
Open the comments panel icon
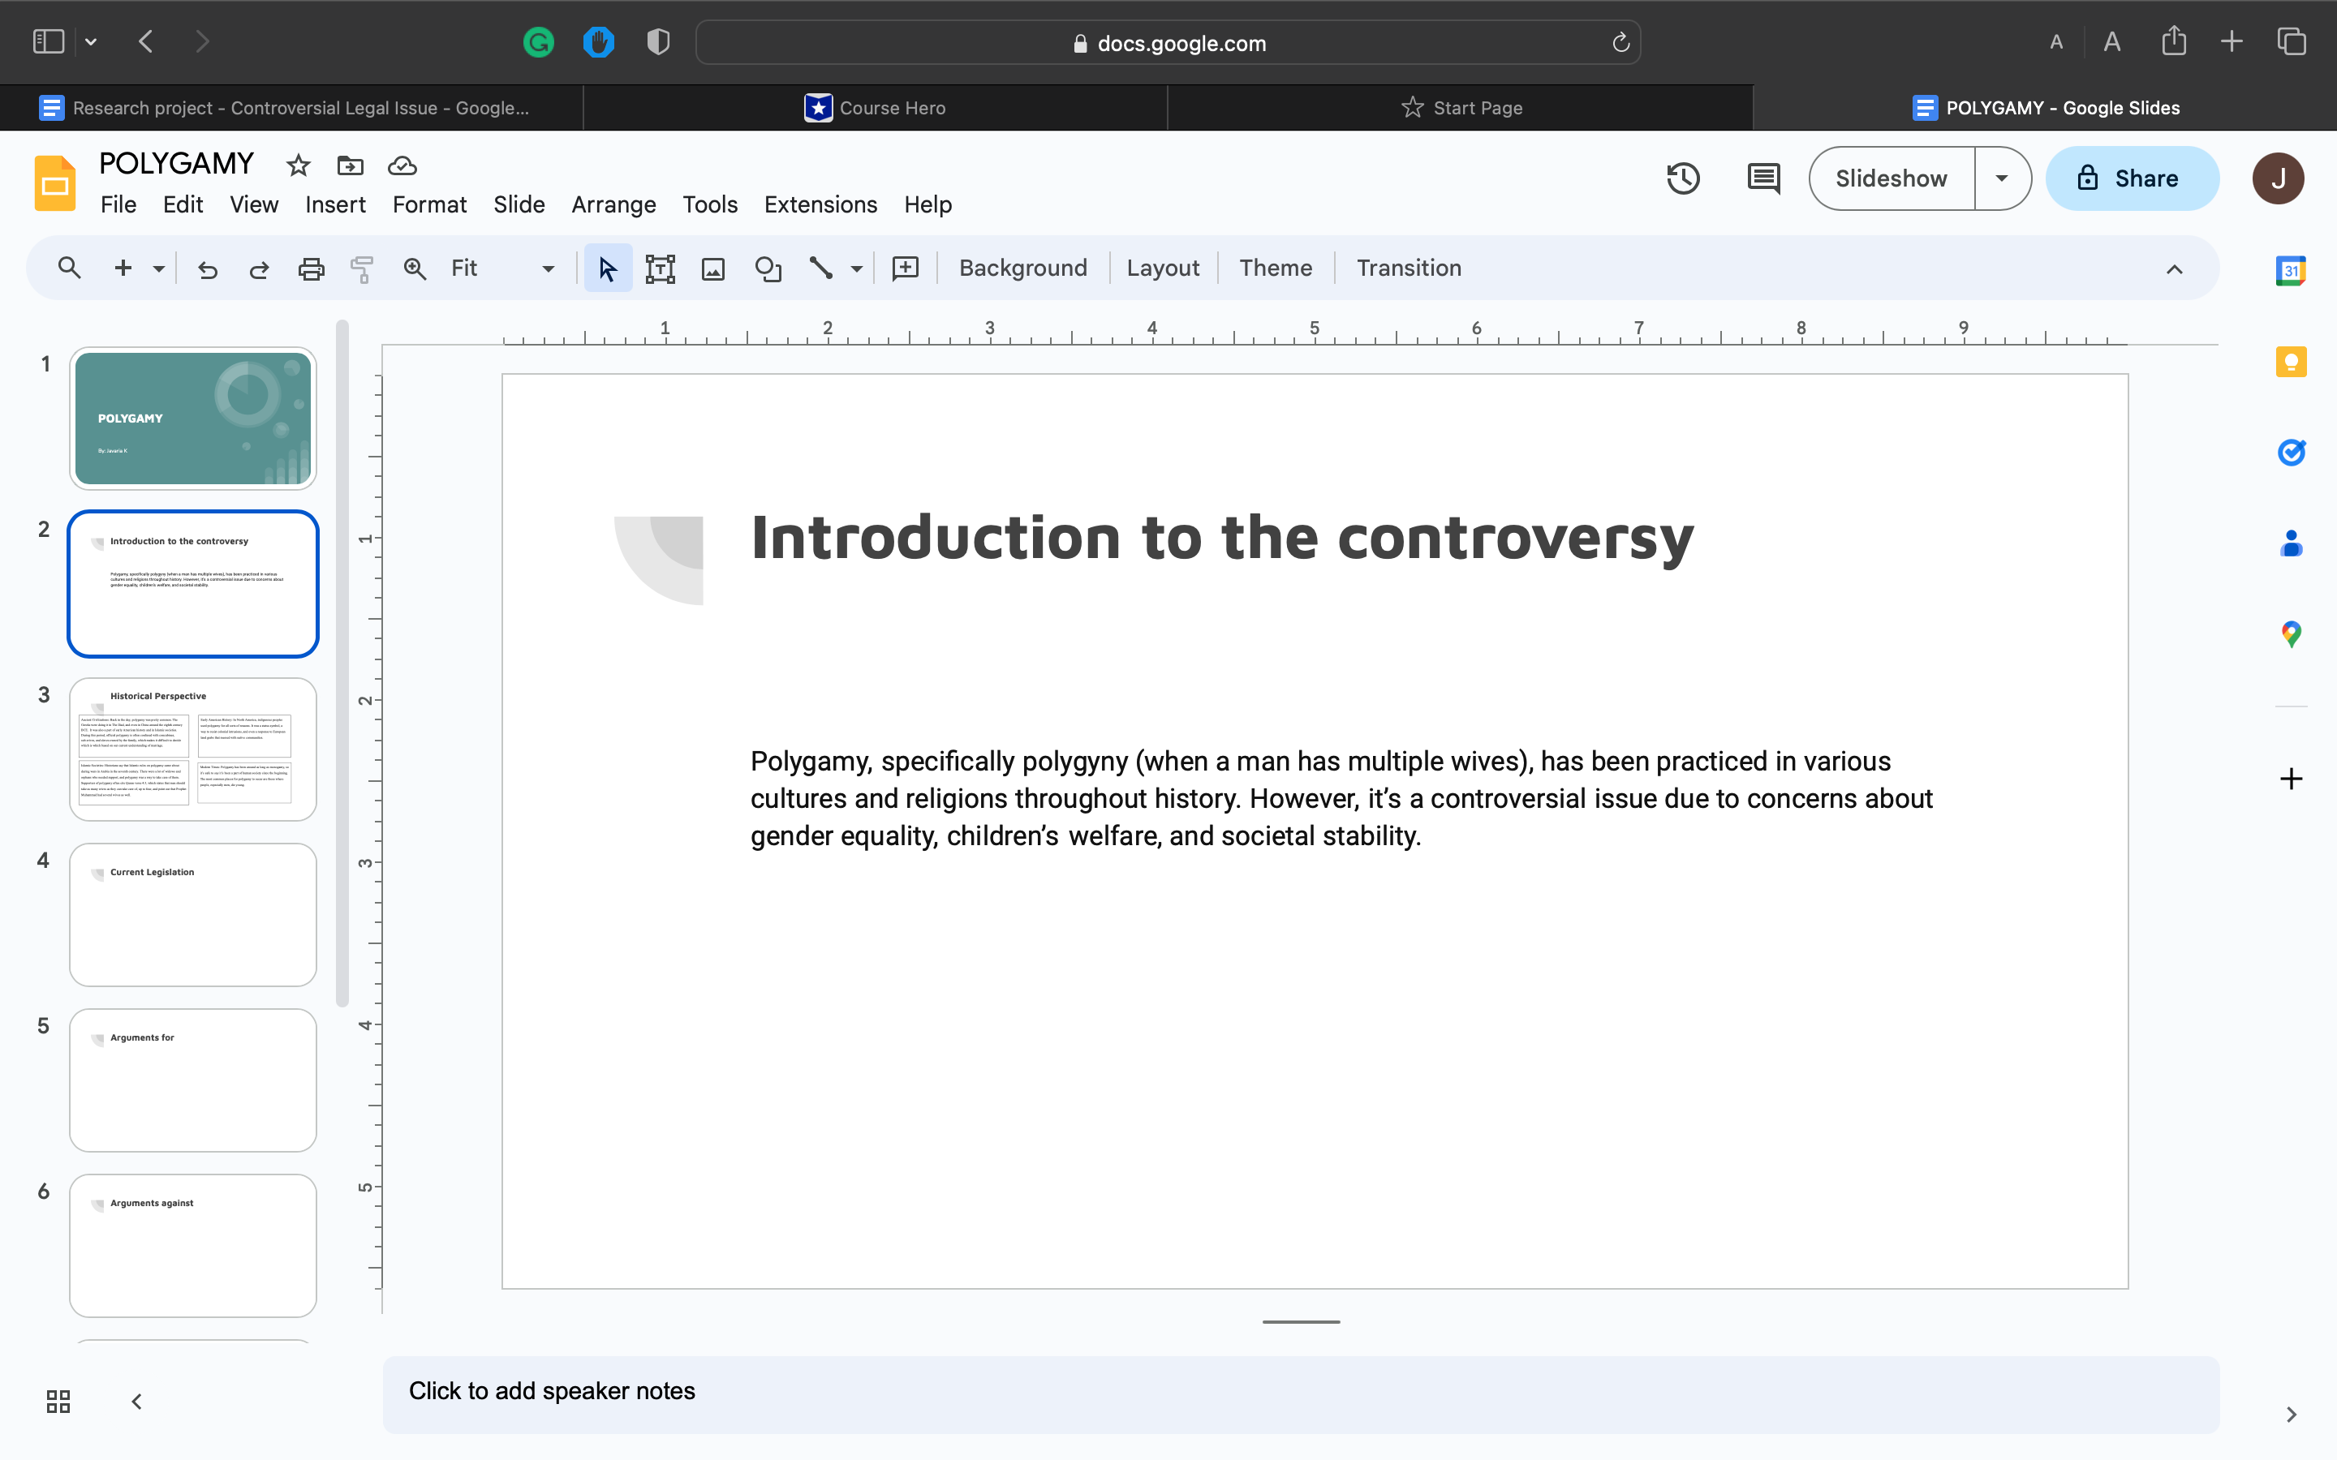point(1763,178)
